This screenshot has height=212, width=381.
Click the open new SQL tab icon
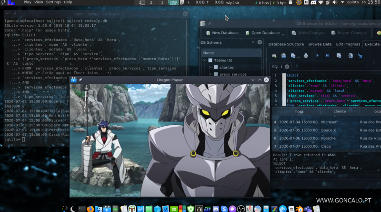click(x=275, y=56)
